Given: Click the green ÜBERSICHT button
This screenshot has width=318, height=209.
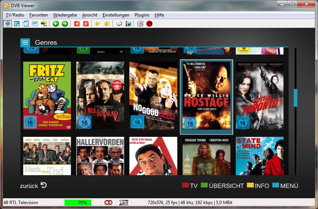Looking at the screenshot, I should point(222,186).
